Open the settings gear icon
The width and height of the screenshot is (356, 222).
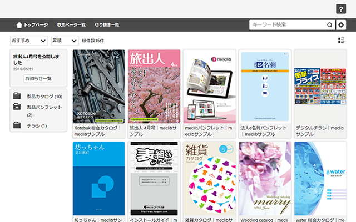(341, 24)
